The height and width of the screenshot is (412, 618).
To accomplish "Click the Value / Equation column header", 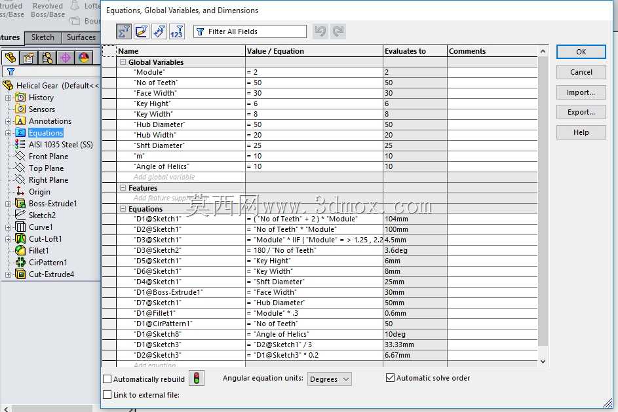I will click(x=314, y=51).
